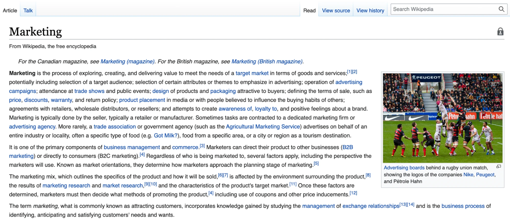
Task: Jump to citation reference [12]
Action: (353, 193)
